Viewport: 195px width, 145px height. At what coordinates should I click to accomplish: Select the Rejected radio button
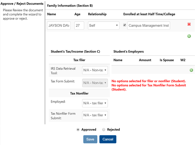(104, 130)
